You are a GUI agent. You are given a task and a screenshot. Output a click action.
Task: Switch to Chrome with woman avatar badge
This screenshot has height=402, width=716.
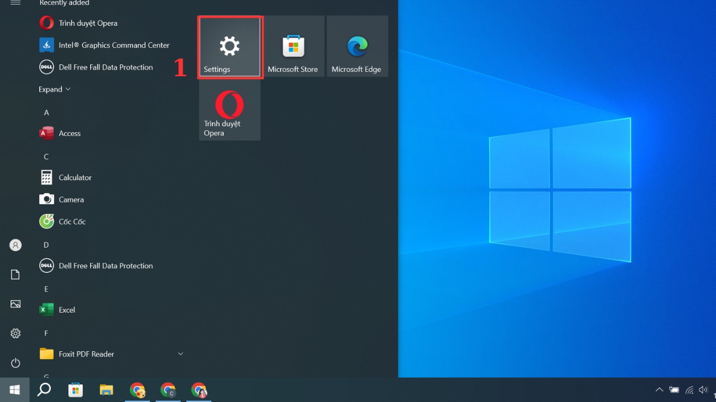click(199, 390)
